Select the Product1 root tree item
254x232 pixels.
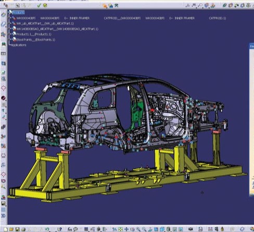pos(19,12)
